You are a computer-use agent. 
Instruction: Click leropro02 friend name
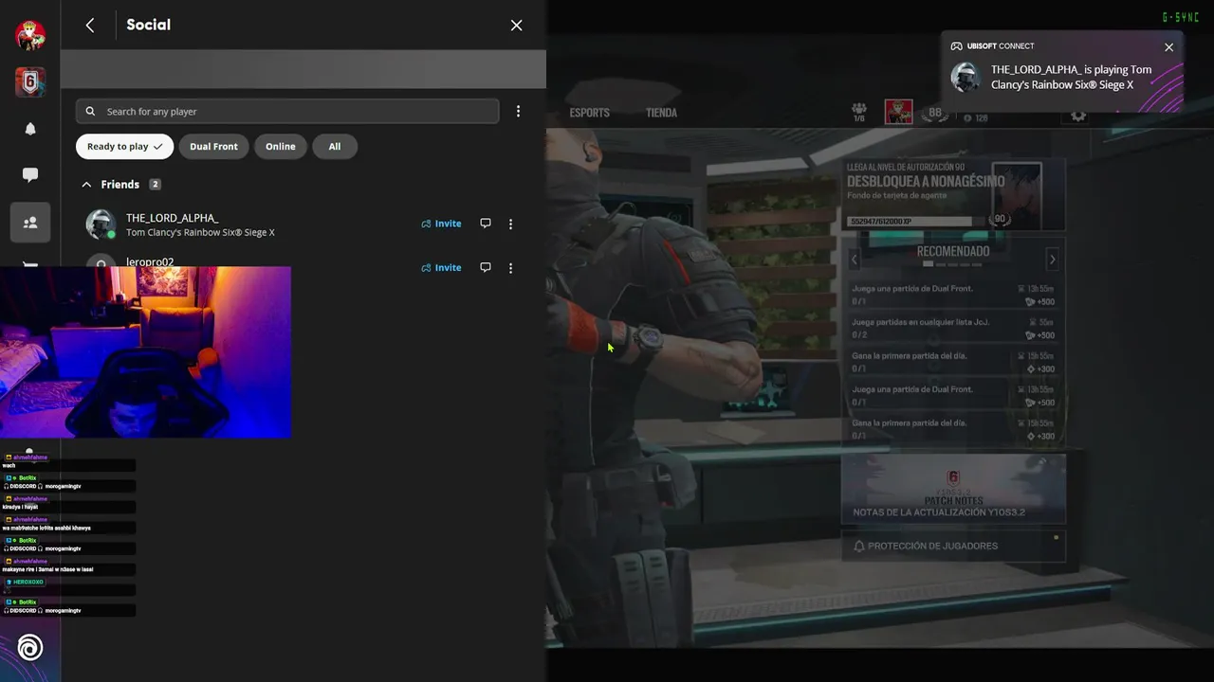pyautogui.click(x=150, y=262)
